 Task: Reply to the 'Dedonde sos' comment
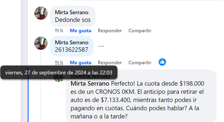click(x=110, y=31)
